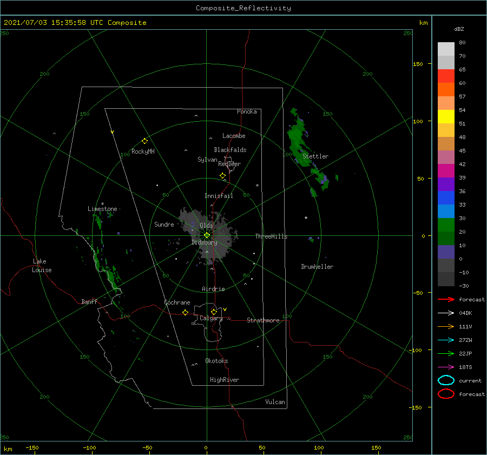487x455 pixels.
Task: Select the blue 33-36 dBZ swatch
Action: [446, 198]
